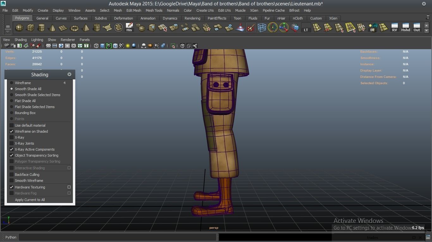Click the His delete history shelf icon
Image resolution: width=432 pixels, height=242 pixels.
coord(129,28)
